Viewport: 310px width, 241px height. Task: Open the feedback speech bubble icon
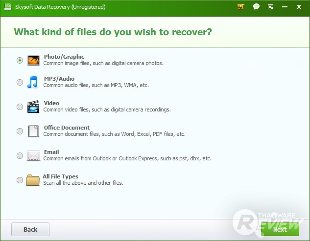[256, 7]
